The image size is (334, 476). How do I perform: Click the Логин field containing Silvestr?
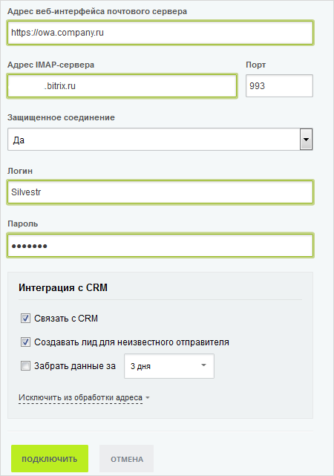pyautogui.click(x=160, y=192)
